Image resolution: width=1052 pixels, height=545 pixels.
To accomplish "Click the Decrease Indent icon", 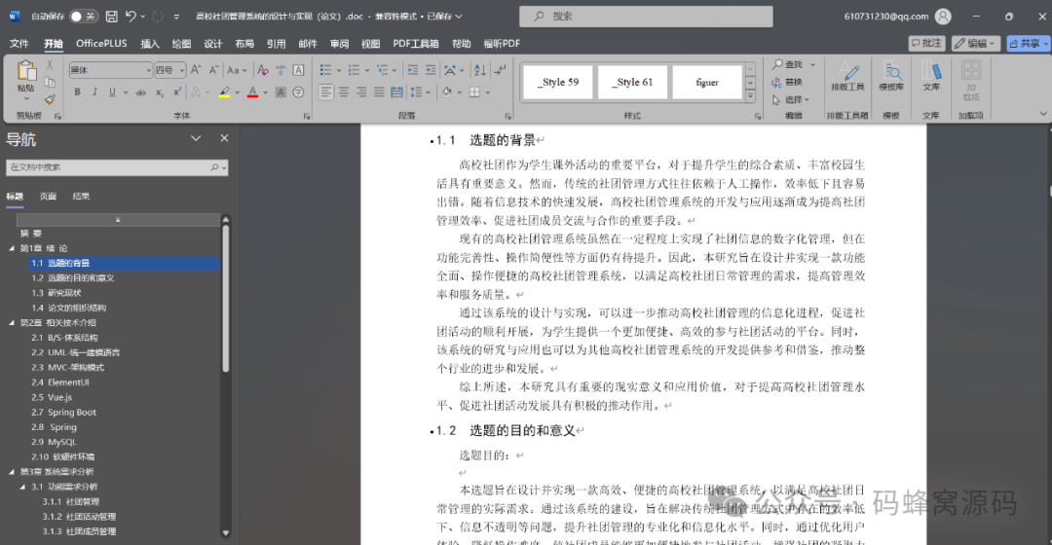I will click(x=413, y=70).
